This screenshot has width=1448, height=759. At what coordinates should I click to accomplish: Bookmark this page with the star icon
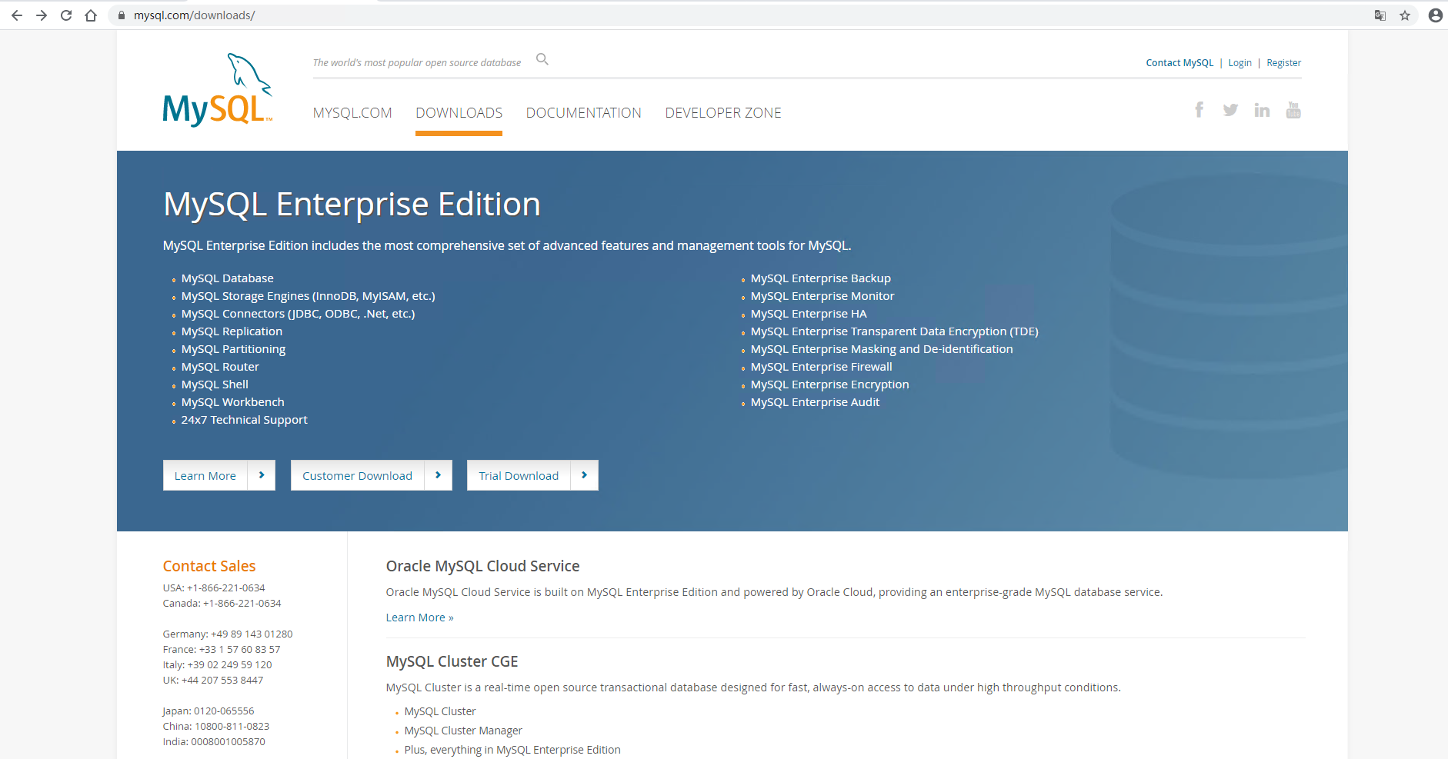[x=1405, y=15]
